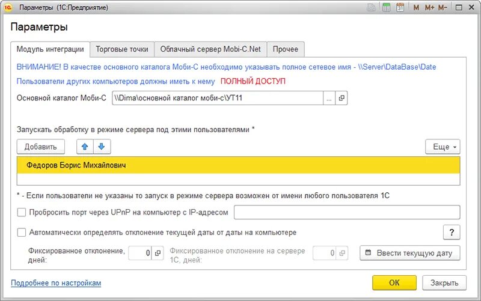Click the Фиксированное отклонение, дней value field

140,253
